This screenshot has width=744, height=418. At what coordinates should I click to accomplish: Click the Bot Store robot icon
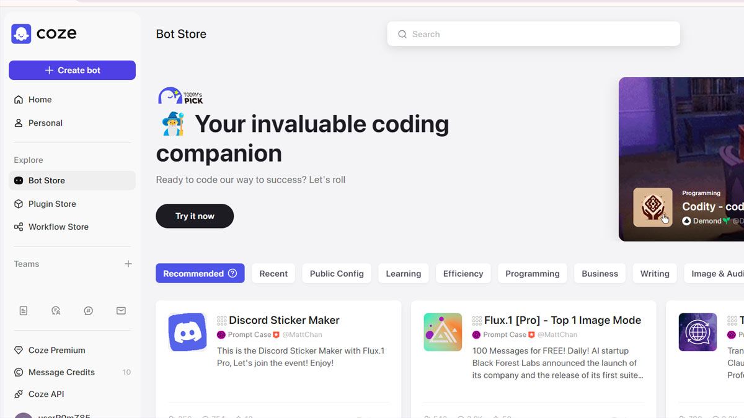[19, 180]
